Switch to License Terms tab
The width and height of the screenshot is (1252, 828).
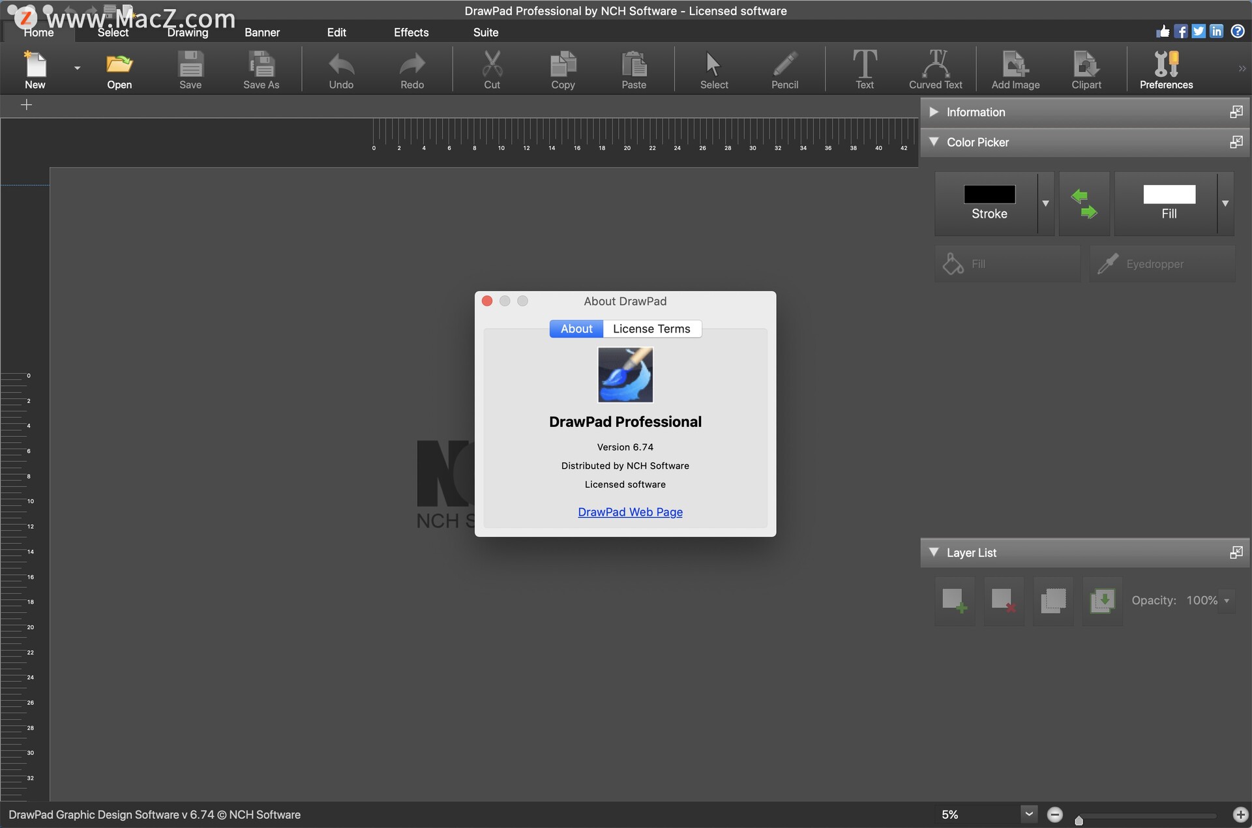coord(652,329)
